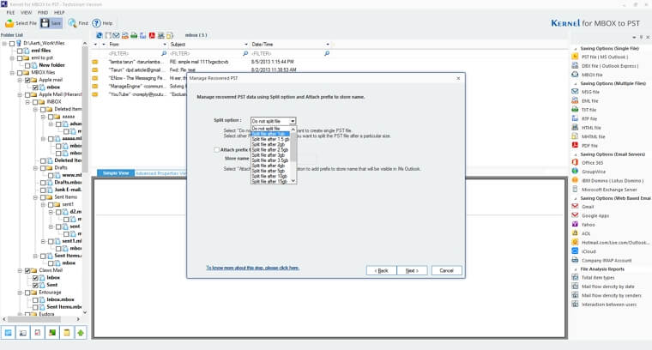
Task: Choose Split file after 5gb
Action: [269, 171]
